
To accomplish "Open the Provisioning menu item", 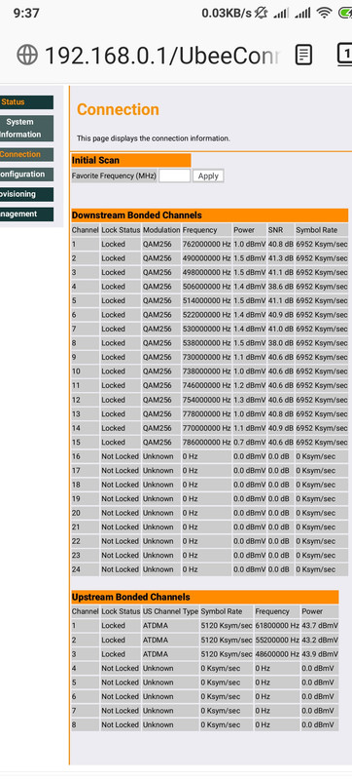I will tap(27, 194).
